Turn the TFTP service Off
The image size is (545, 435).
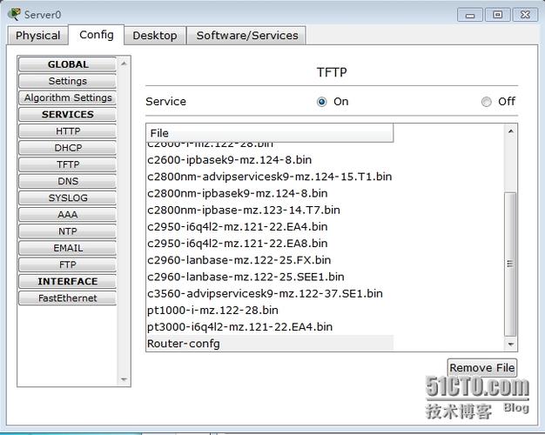coord(487,102)
